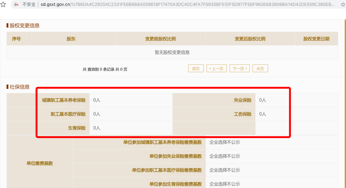Screen dimensions: 346x188
Task: Click the 共 查询到 0 条记录 共 0 页 text
Action: pyautogui.click(x=105, y=69)
